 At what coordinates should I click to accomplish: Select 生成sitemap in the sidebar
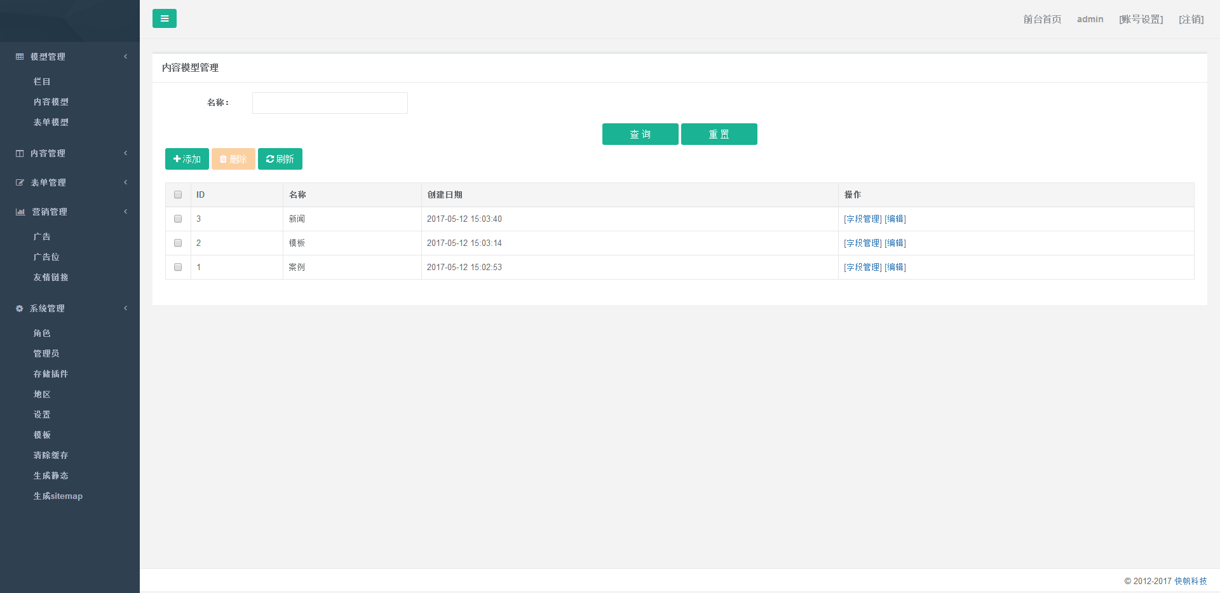click(x=58, y=496)
